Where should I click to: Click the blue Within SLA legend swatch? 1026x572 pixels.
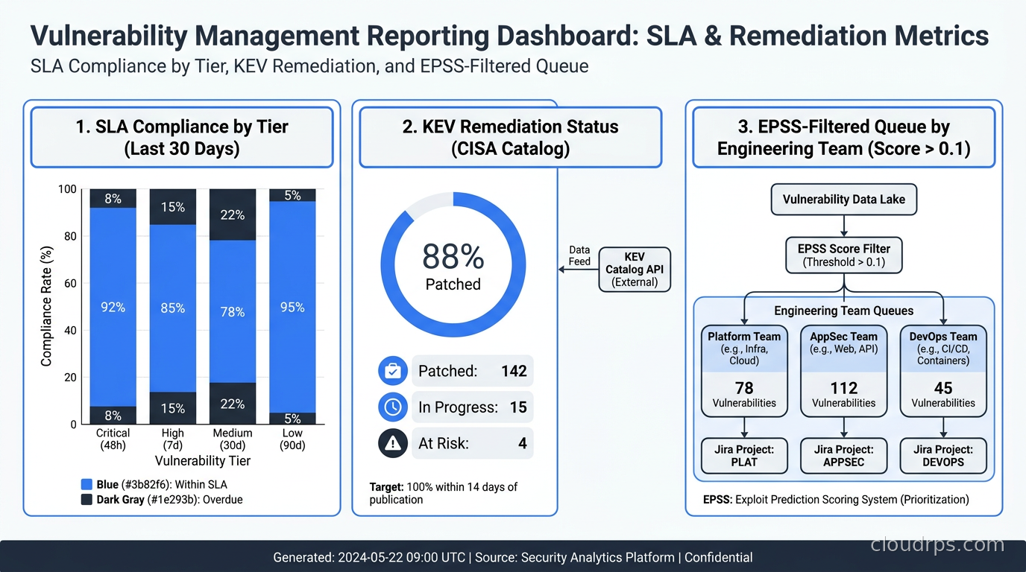(x=86, y=485)
